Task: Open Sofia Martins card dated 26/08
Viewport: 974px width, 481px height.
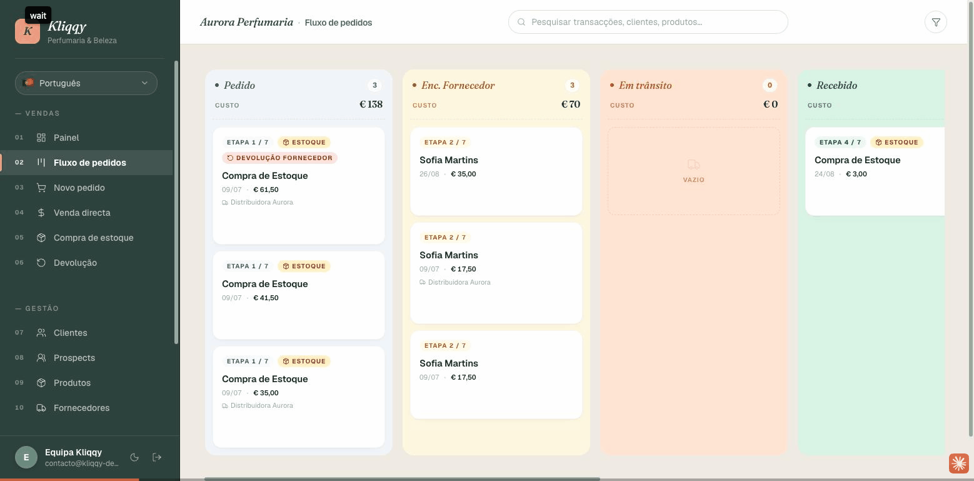Action: (x=496, y=171)
